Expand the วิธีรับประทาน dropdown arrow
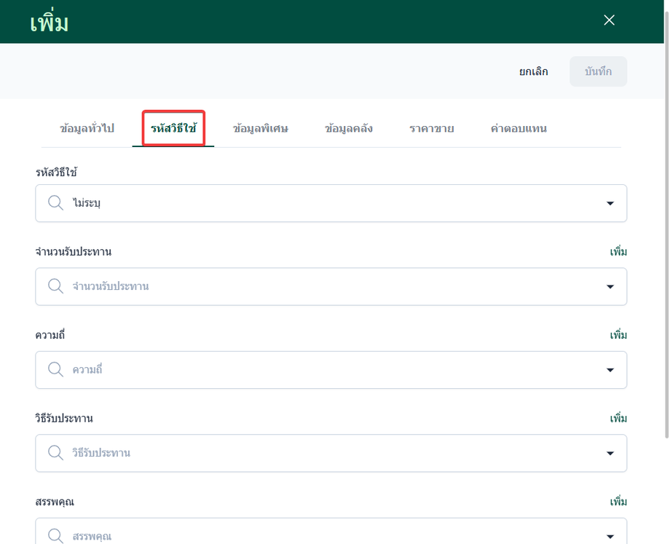The image size is (670, 544). (x=610, y=454)
